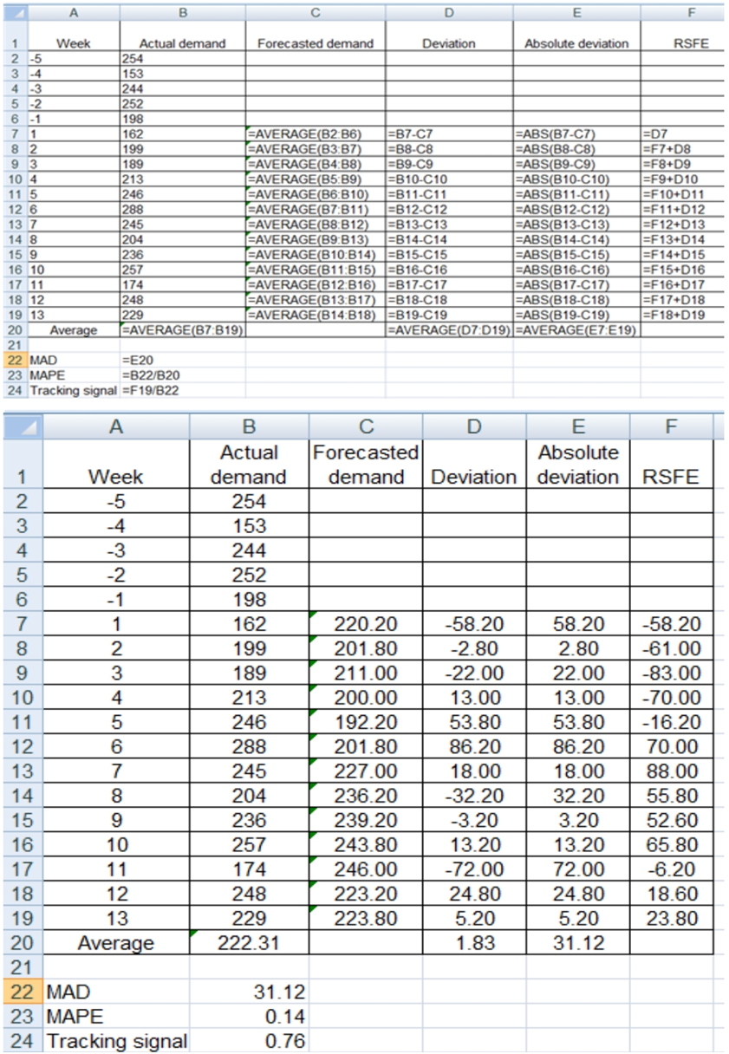Click Select All corner in upper formula sheet
729x1054 pixels.
click(13, 11)
